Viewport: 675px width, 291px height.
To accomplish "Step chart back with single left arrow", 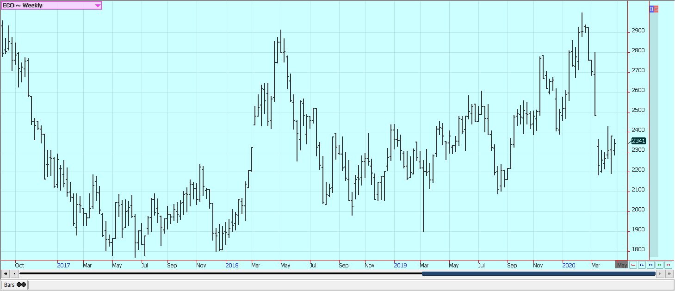I will click(x=14, y=274).
